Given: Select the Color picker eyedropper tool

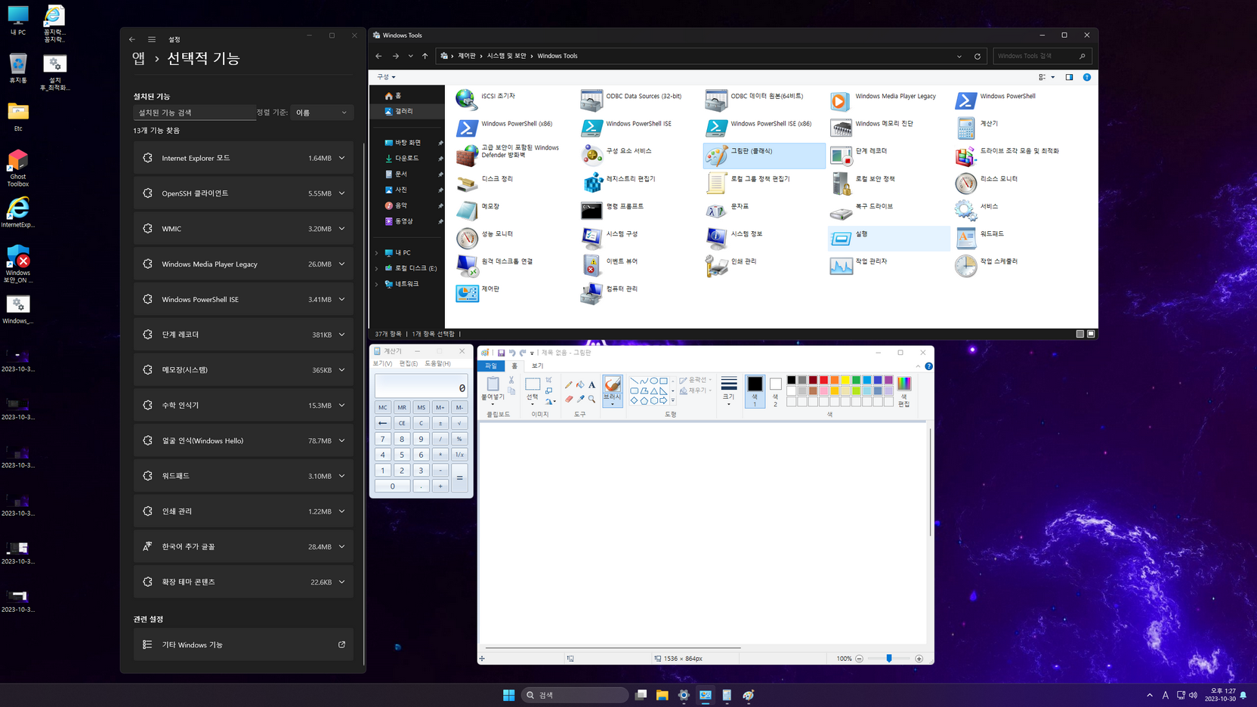Looking at the screenshot, I should pyautogui.click(x=580, y=399).
